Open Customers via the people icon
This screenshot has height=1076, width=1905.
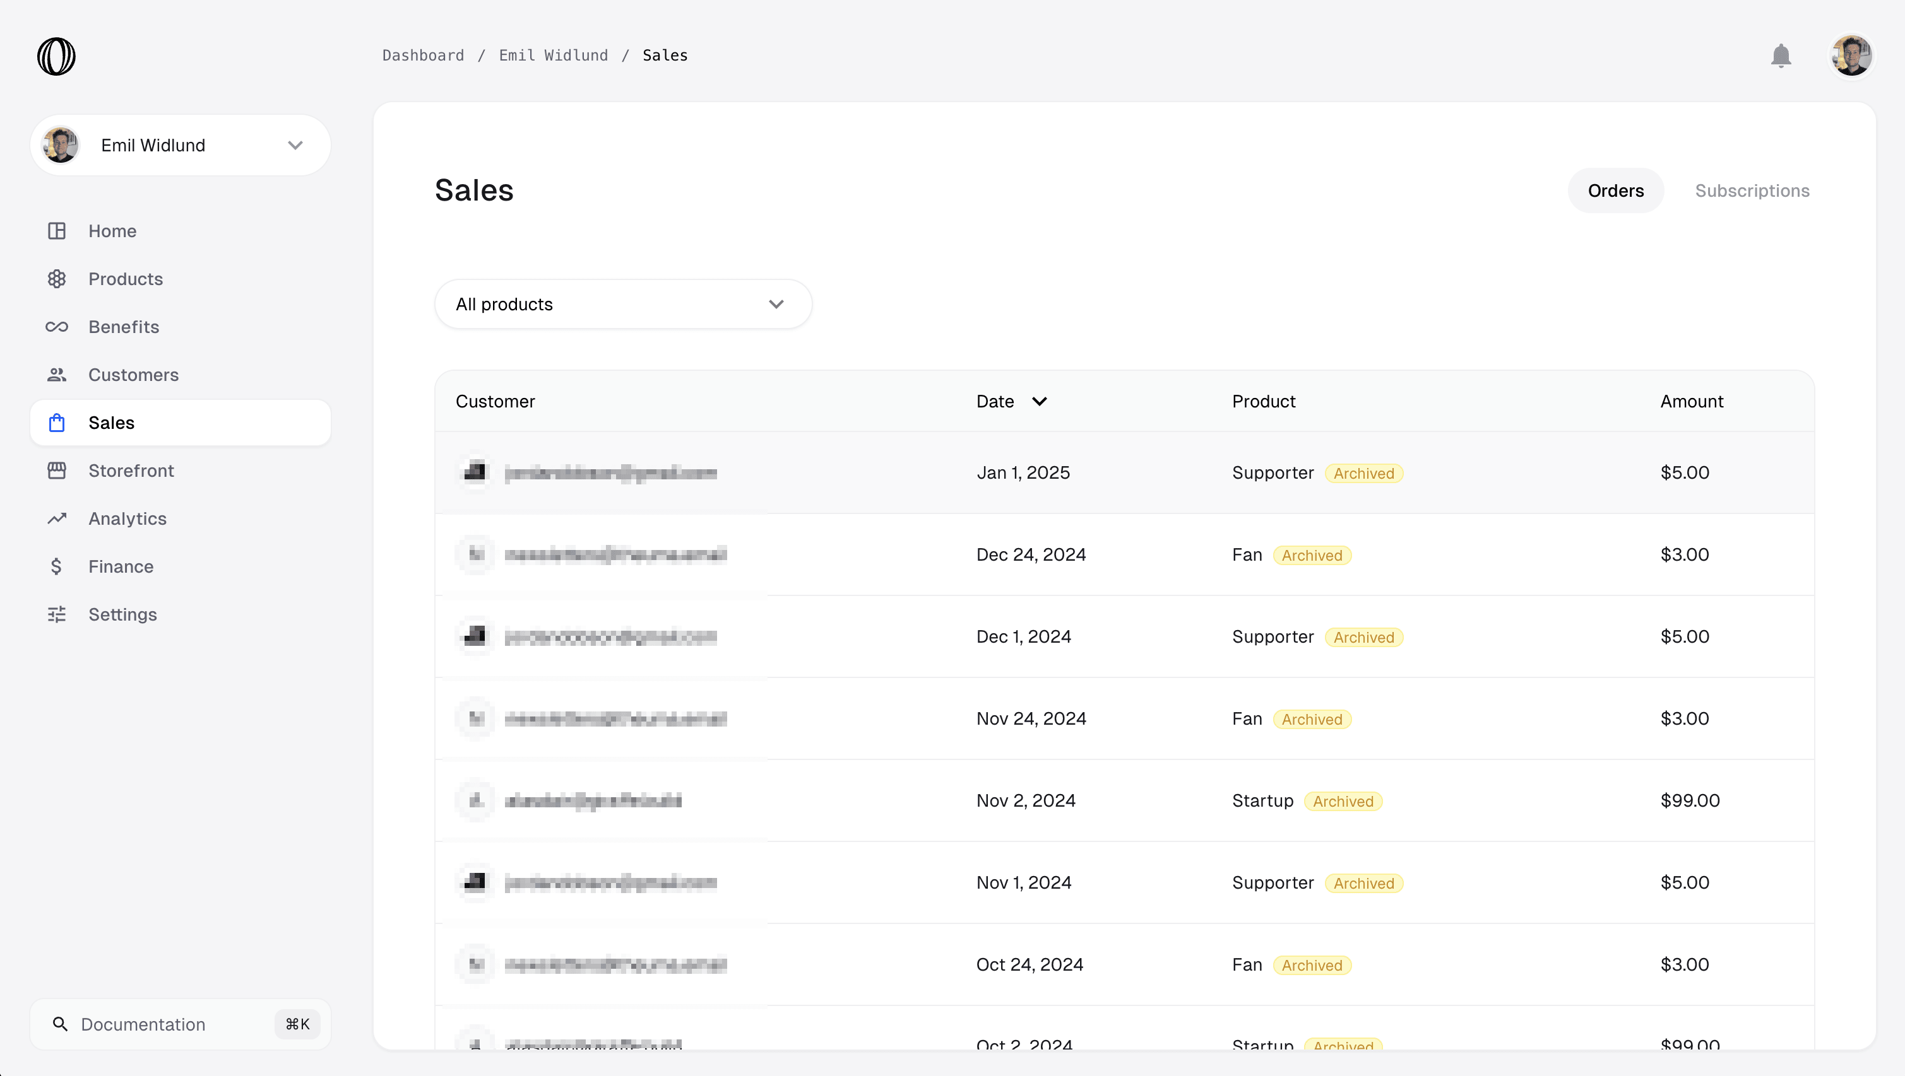pyautogui.click(x=57, y=375)
